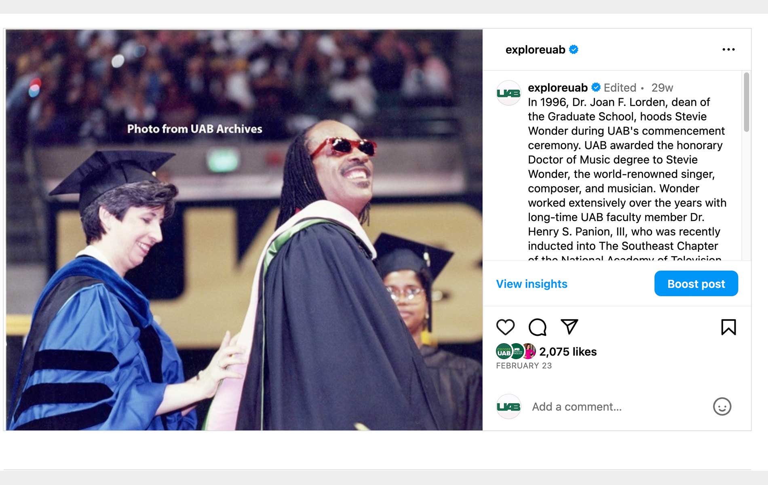Image resolution: width=768 pixels, height=485 pixels.
Task: Click the FEBRUARY 23 post date
Action: [523, 366]
